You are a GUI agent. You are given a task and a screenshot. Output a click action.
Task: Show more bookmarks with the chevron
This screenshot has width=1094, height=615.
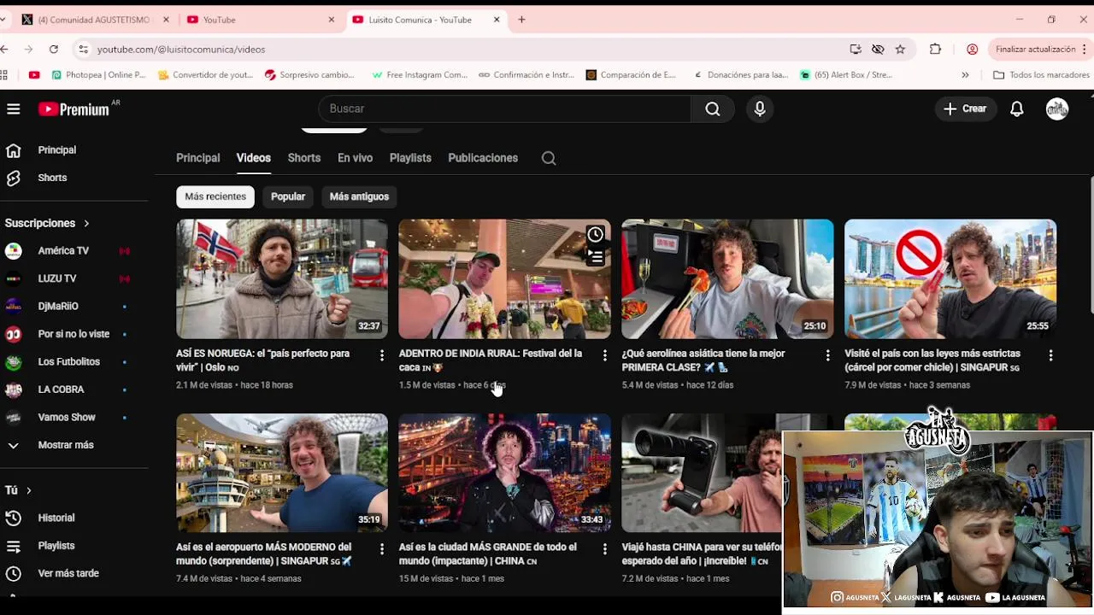[965, 75]
